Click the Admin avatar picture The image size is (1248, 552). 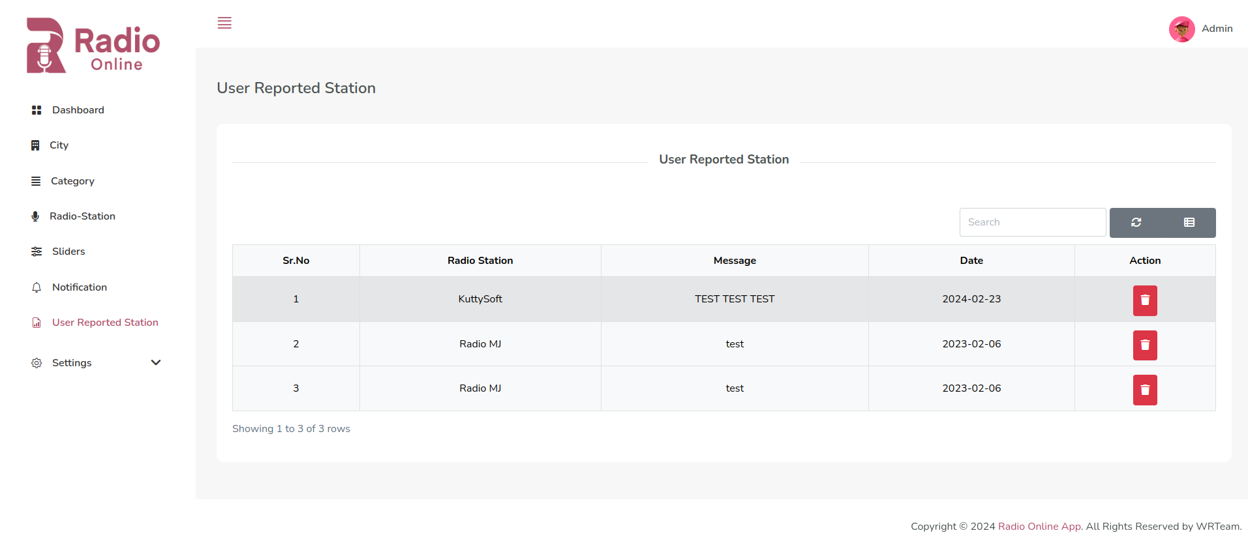(1181, 29)
